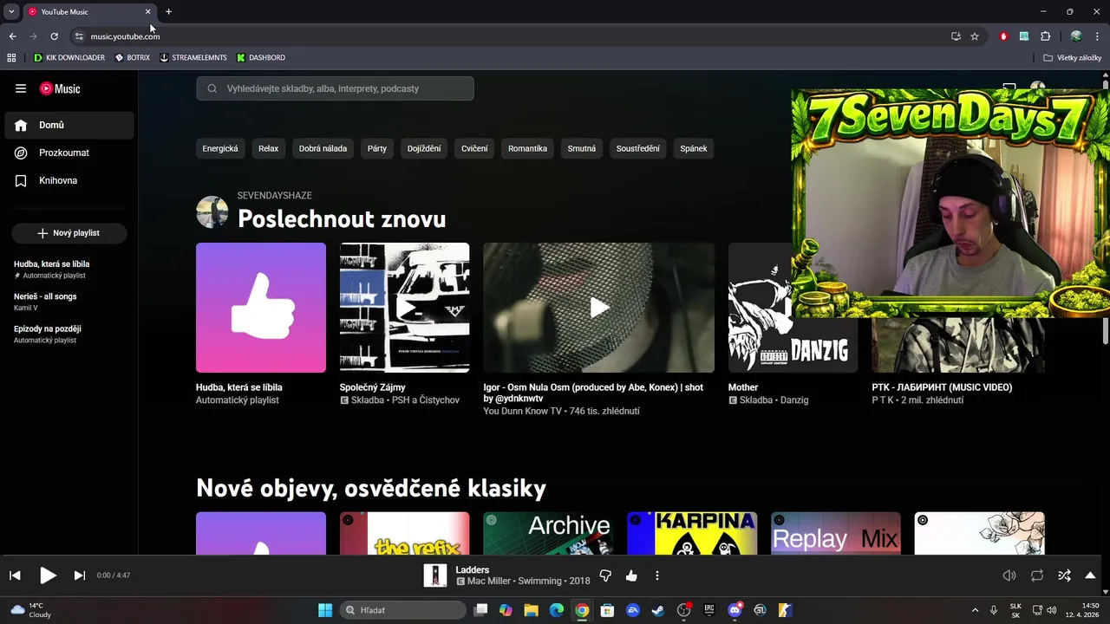Dislike the song Ladders
The width and height of the screenshot is (1110, 624).
[x=605, y=575]
